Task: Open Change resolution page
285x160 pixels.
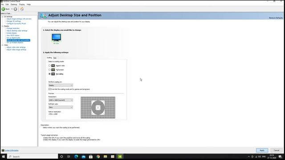Action: (13, 28)
